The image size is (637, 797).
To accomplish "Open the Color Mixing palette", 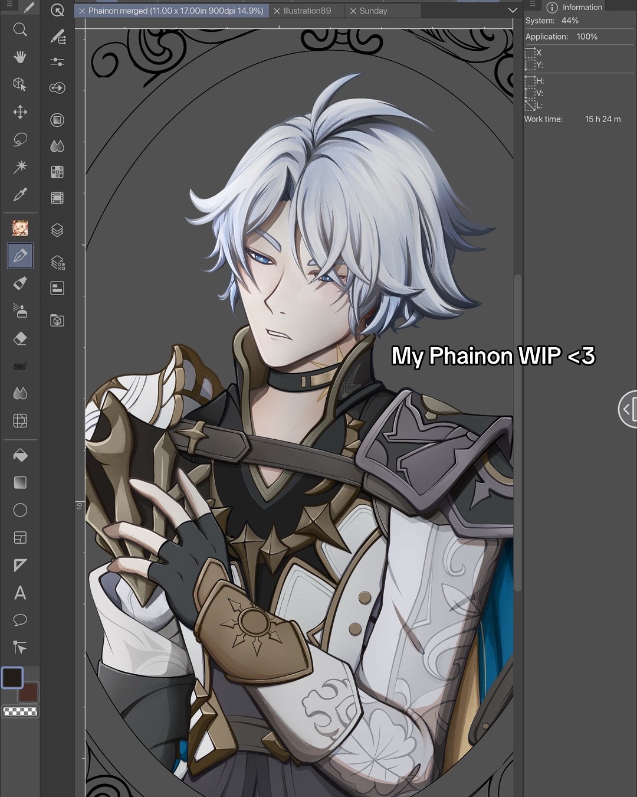I will 57,146.
